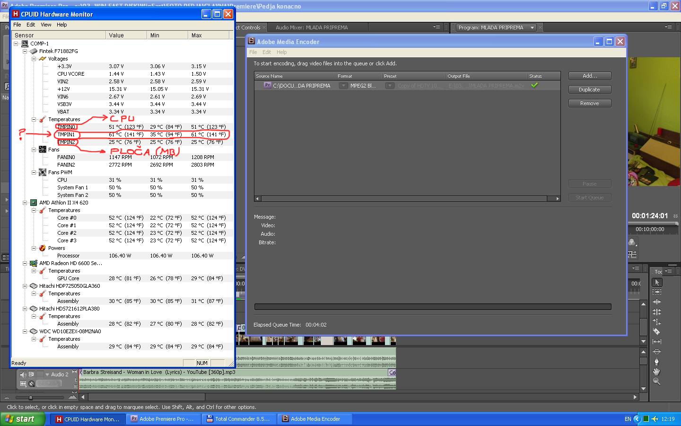The image size is (681, 426).
Task: Collapse the Audio 2 track triangle
Action: [x=47, y=374]
